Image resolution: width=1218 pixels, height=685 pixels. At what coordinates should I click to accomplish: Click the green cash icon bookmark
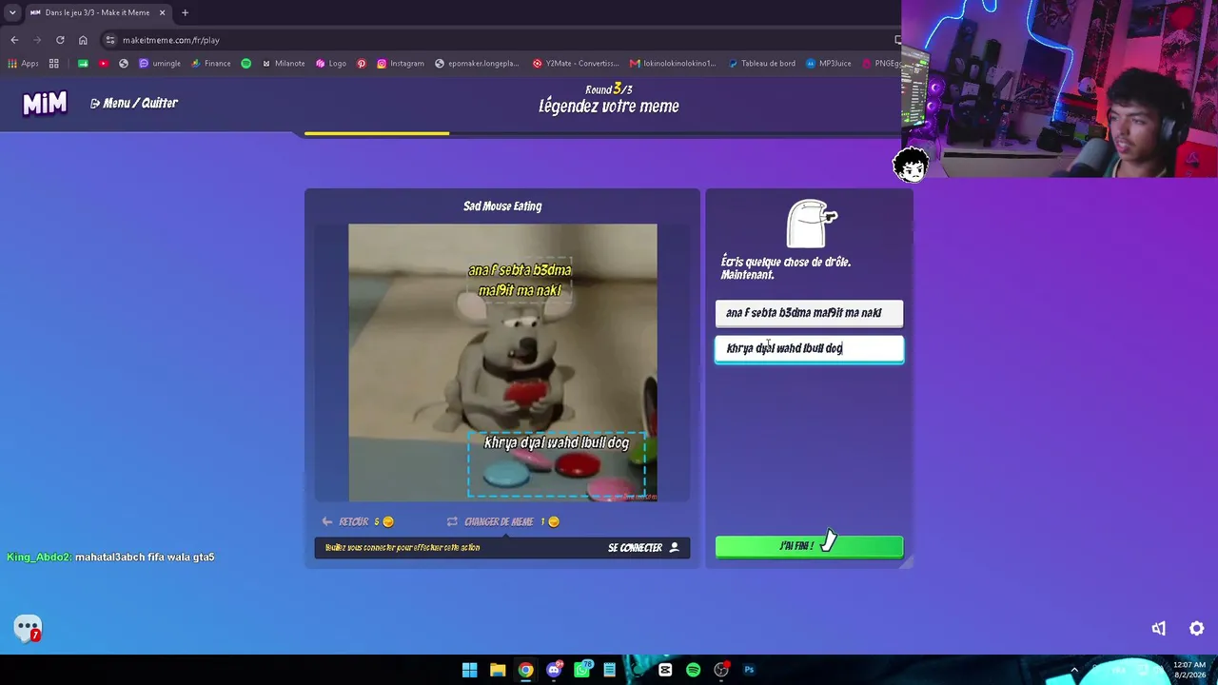[x=83, y=64]
